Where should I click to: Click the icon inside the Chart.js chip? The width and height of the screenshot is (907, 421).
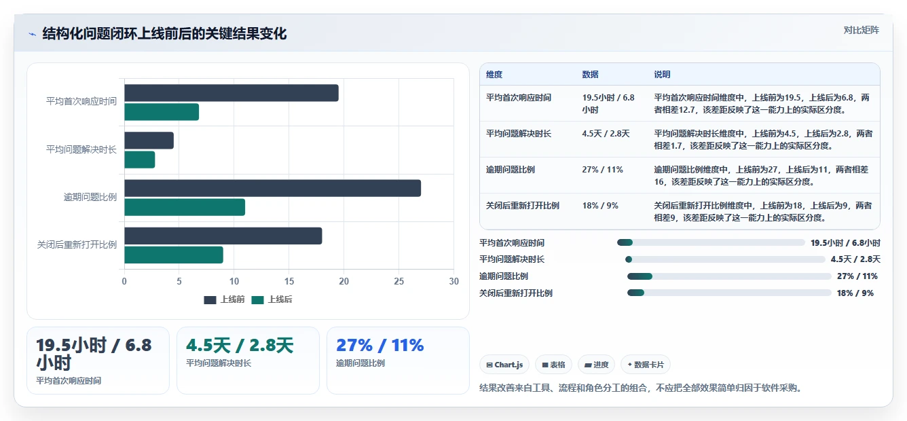(x=489, y=365)
